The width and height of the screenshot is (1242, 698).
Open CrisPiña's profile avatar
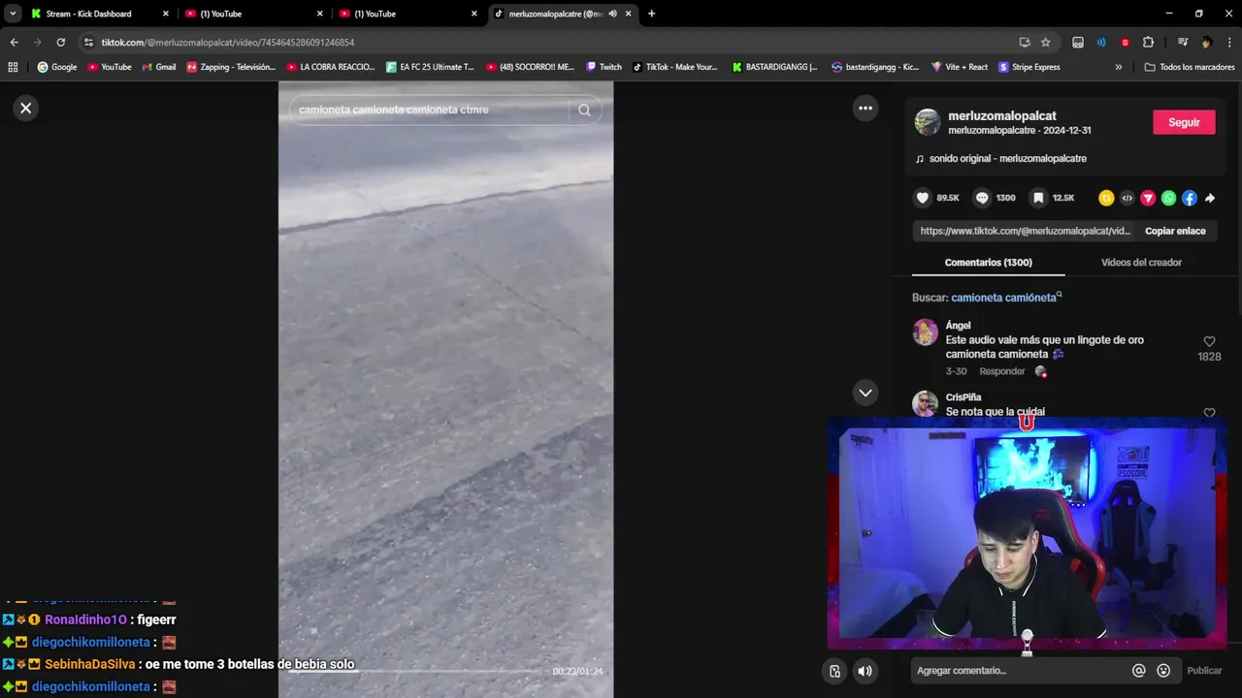point(926,403)
